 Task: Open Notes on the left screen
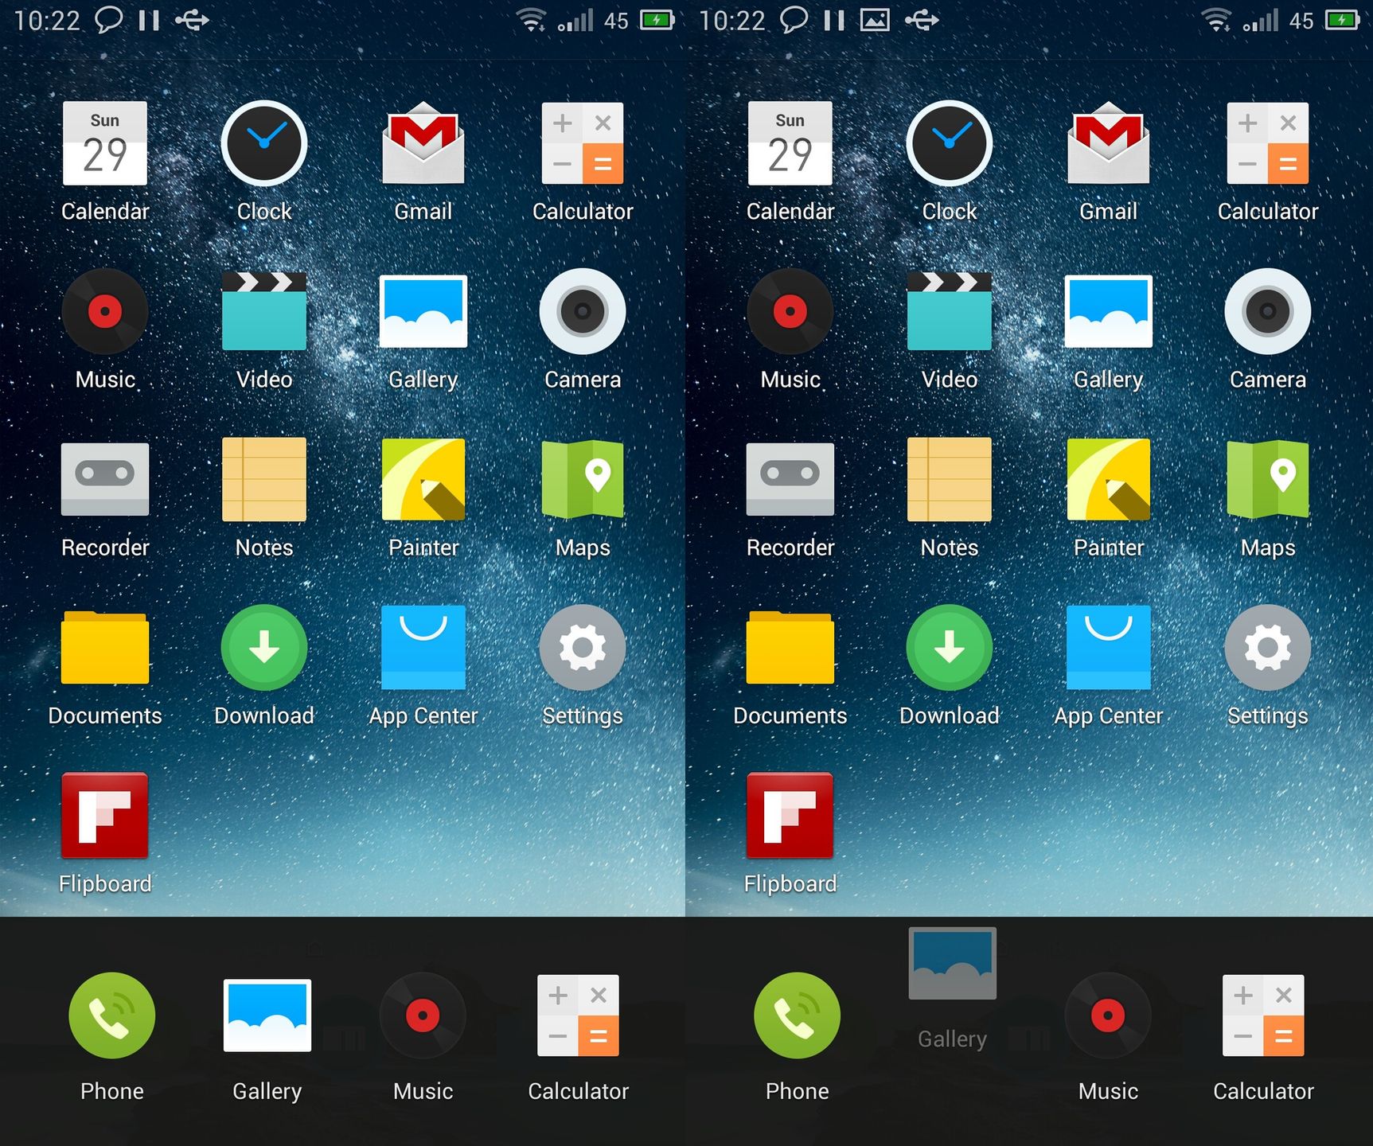tap(264, 479)
